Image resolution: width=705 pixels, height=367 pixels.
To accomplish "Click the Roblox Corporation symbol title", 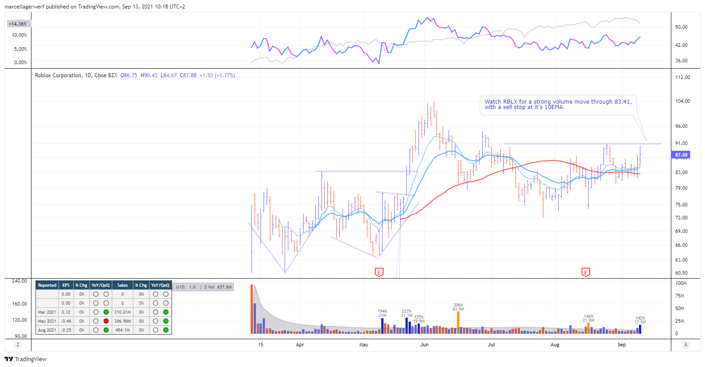I will pos(58,75).
